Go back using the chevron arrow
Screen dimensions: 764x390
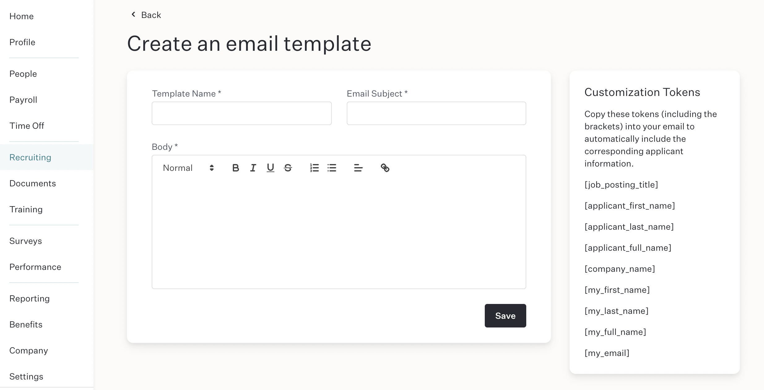[133, 15]
